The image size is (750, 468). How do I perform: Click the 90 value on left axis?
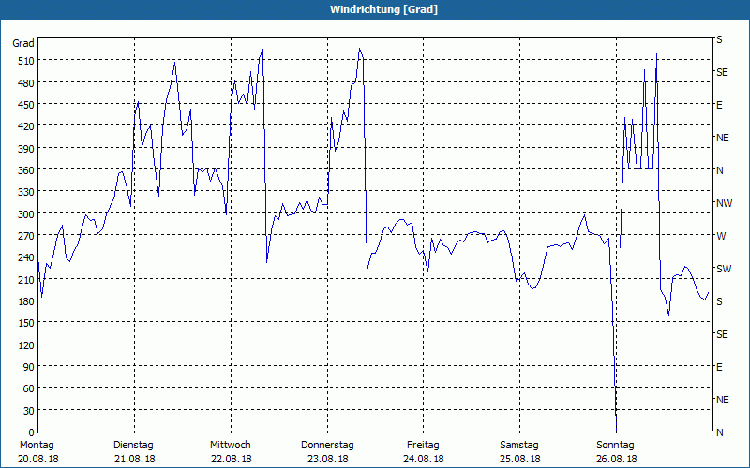(29, 367)
